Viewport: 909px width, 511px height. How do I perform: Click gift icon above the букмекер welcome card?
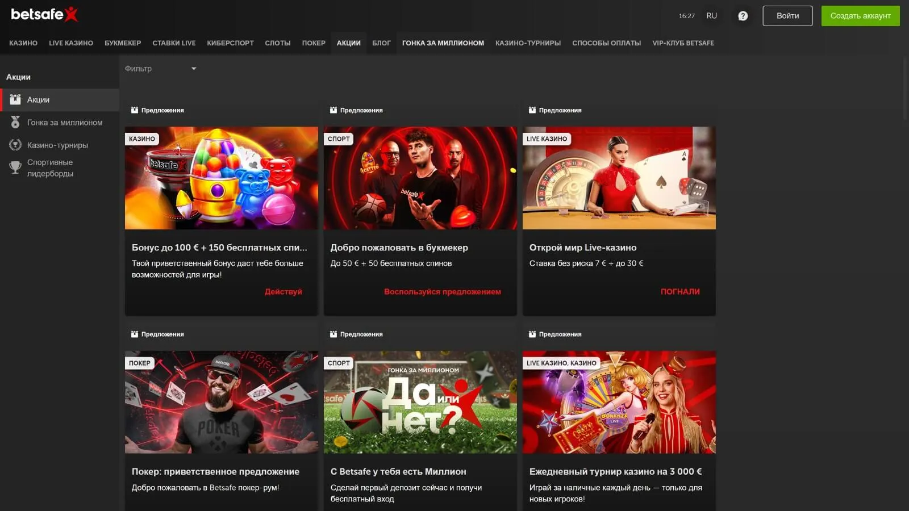333,110
